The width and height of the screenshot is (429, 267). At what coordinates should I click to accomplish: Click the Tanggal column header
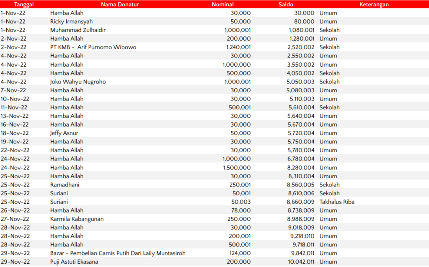click(24, 4)
